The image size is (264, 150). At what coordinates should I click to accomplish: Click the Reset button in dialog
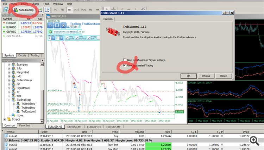tap(224, 76)
